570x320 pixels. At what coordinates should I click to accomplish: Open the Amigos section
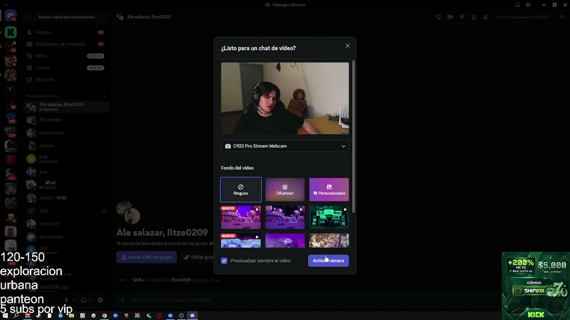(66, 32)
